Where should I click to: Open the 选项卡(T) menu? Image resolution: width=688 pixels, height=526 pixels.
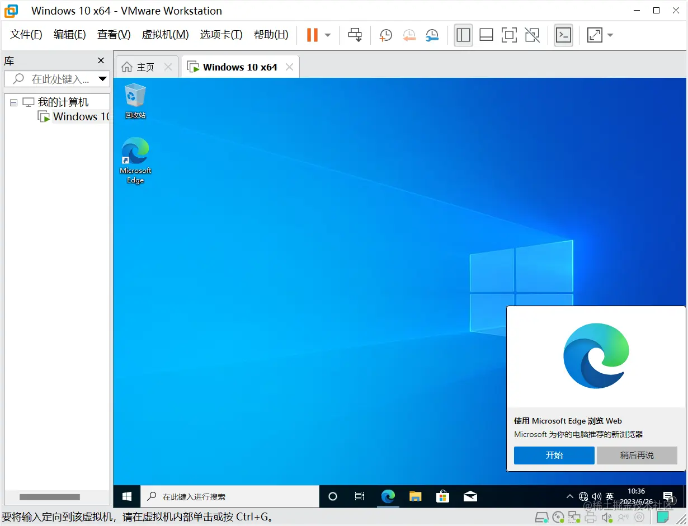point(221,35)
